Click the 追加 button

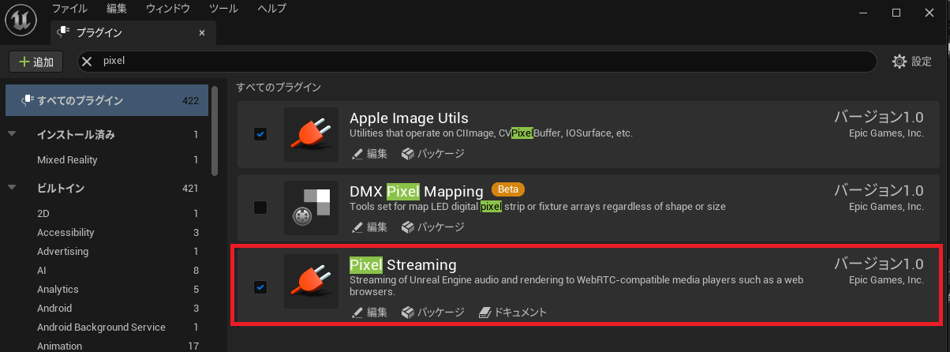click(36, 62)
